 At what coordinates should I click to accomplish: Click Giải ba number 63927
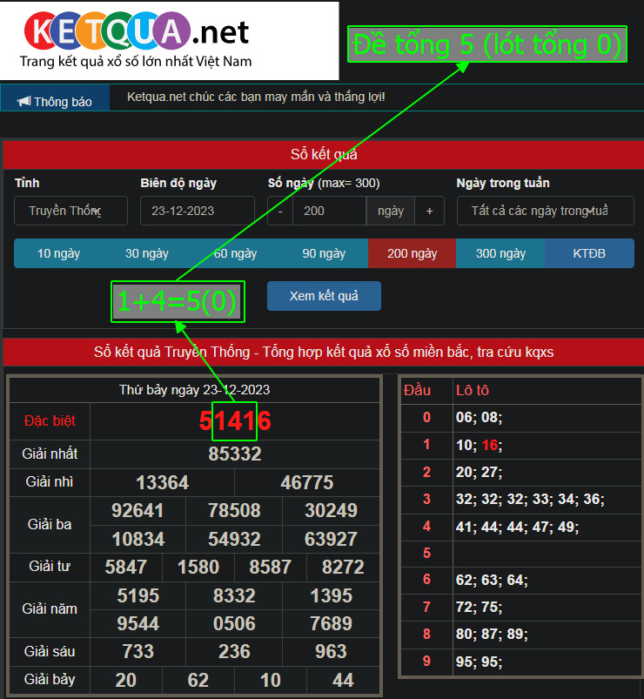tap(331, 539)
